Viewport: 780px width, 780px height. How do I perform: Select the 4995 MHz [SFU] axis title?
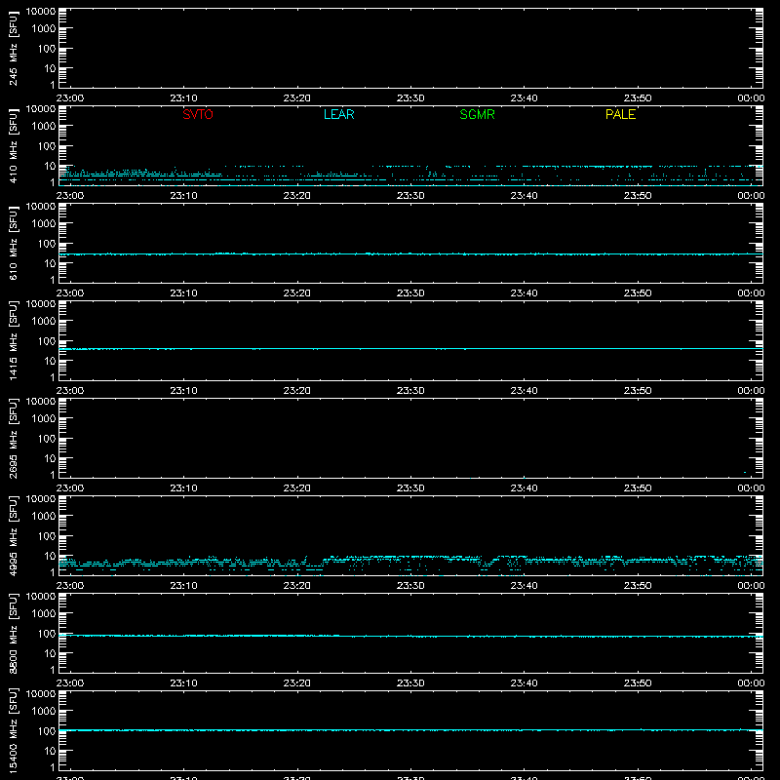[14, 536]
